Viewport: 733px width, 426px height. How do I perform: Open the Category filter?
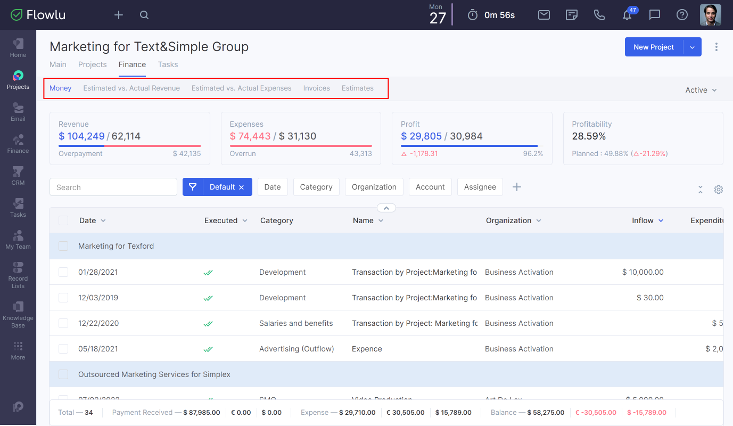[316, 187]
